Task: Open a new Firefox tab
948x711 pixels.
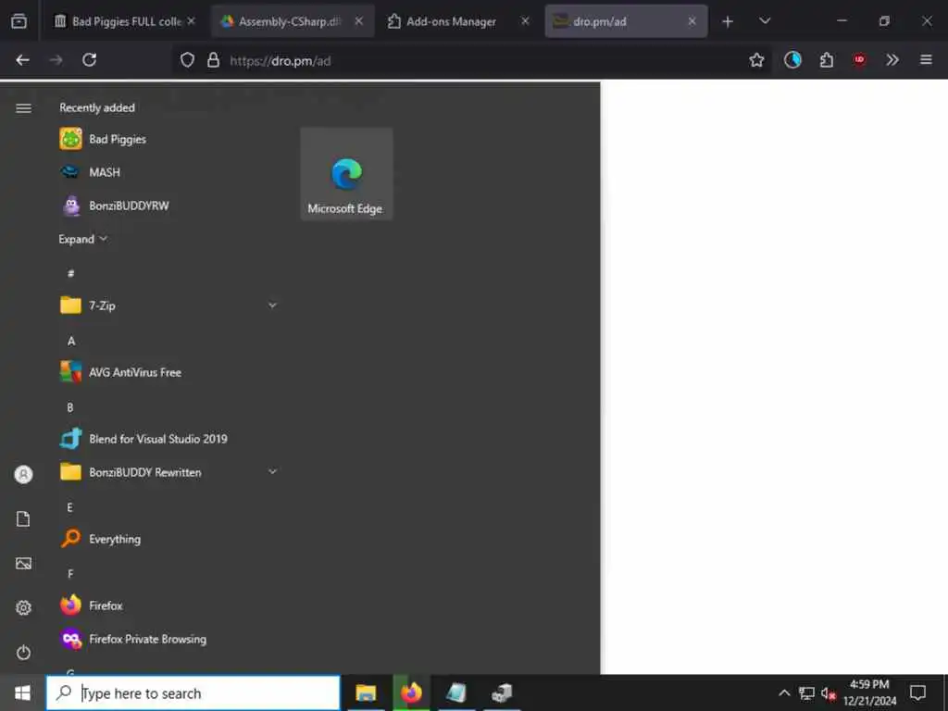Action: [x=728, y=22]
